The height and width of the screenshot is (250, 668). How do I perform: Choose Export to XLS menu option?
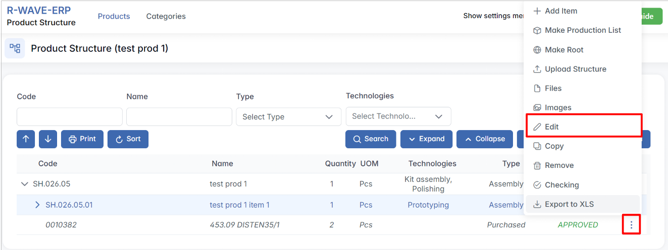pos(569,204)
